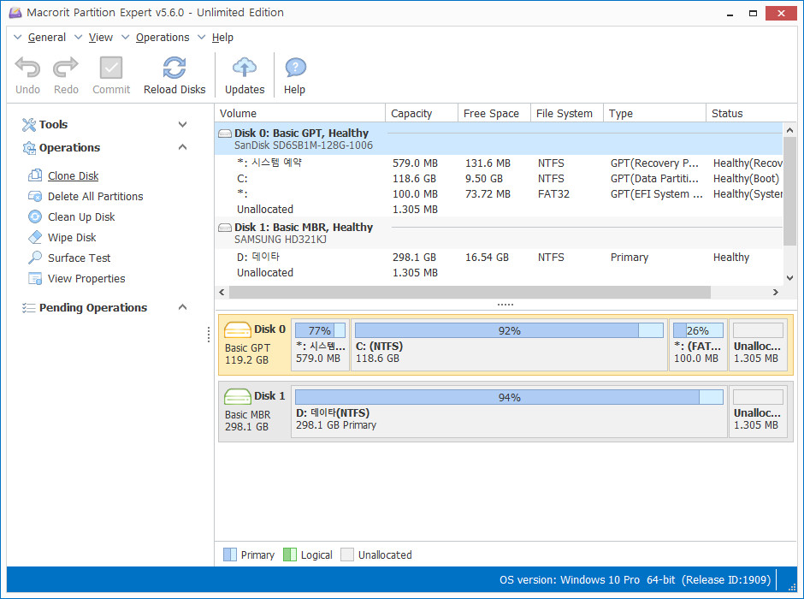The width and height of the screenshot is (804, 599).
Task: Open Updates cloud icon
Action: [245, 68]
